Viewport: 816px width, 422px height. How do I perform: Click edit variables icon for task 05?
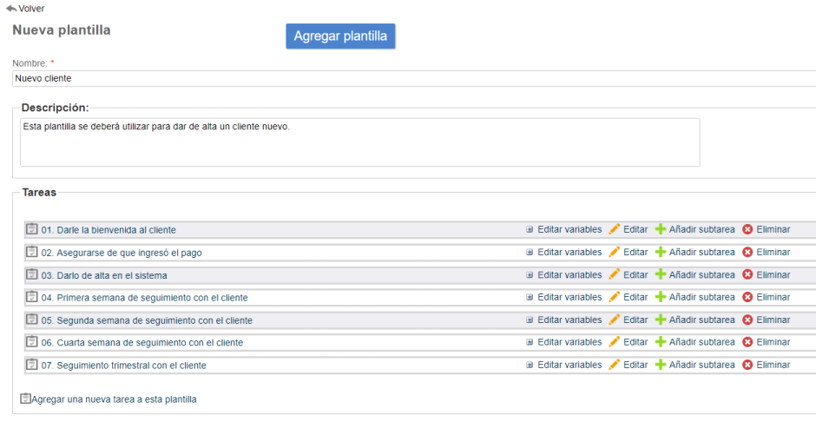530,320
